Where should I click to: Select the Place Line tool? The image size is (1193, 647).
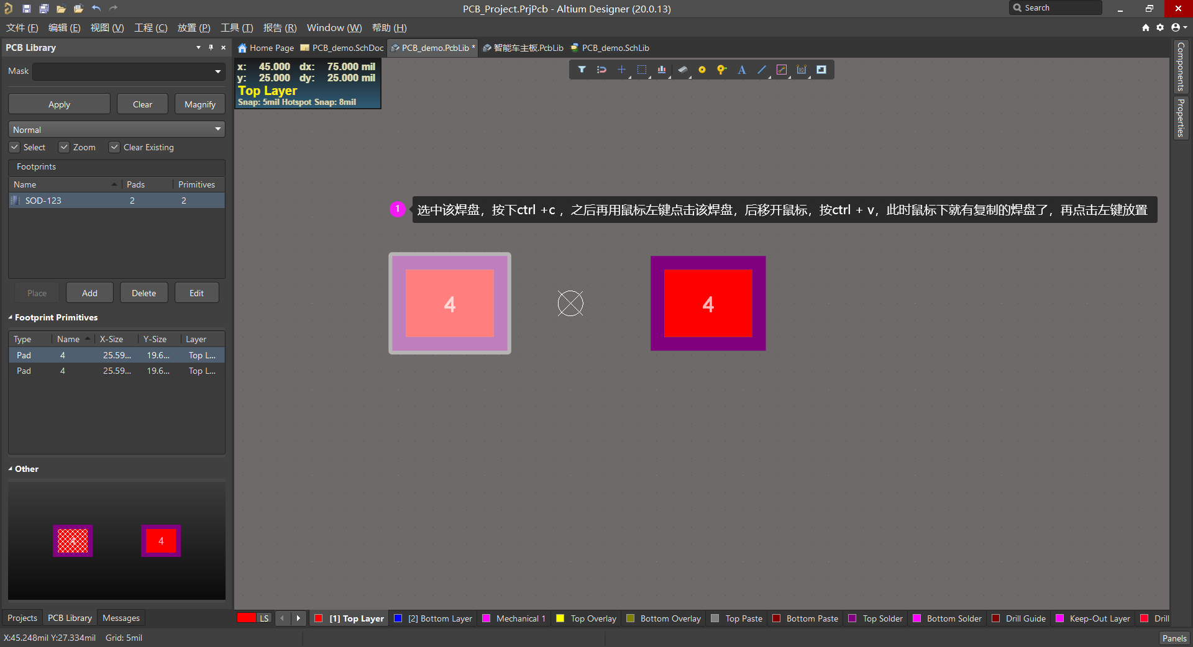click(x=762, y=70)
